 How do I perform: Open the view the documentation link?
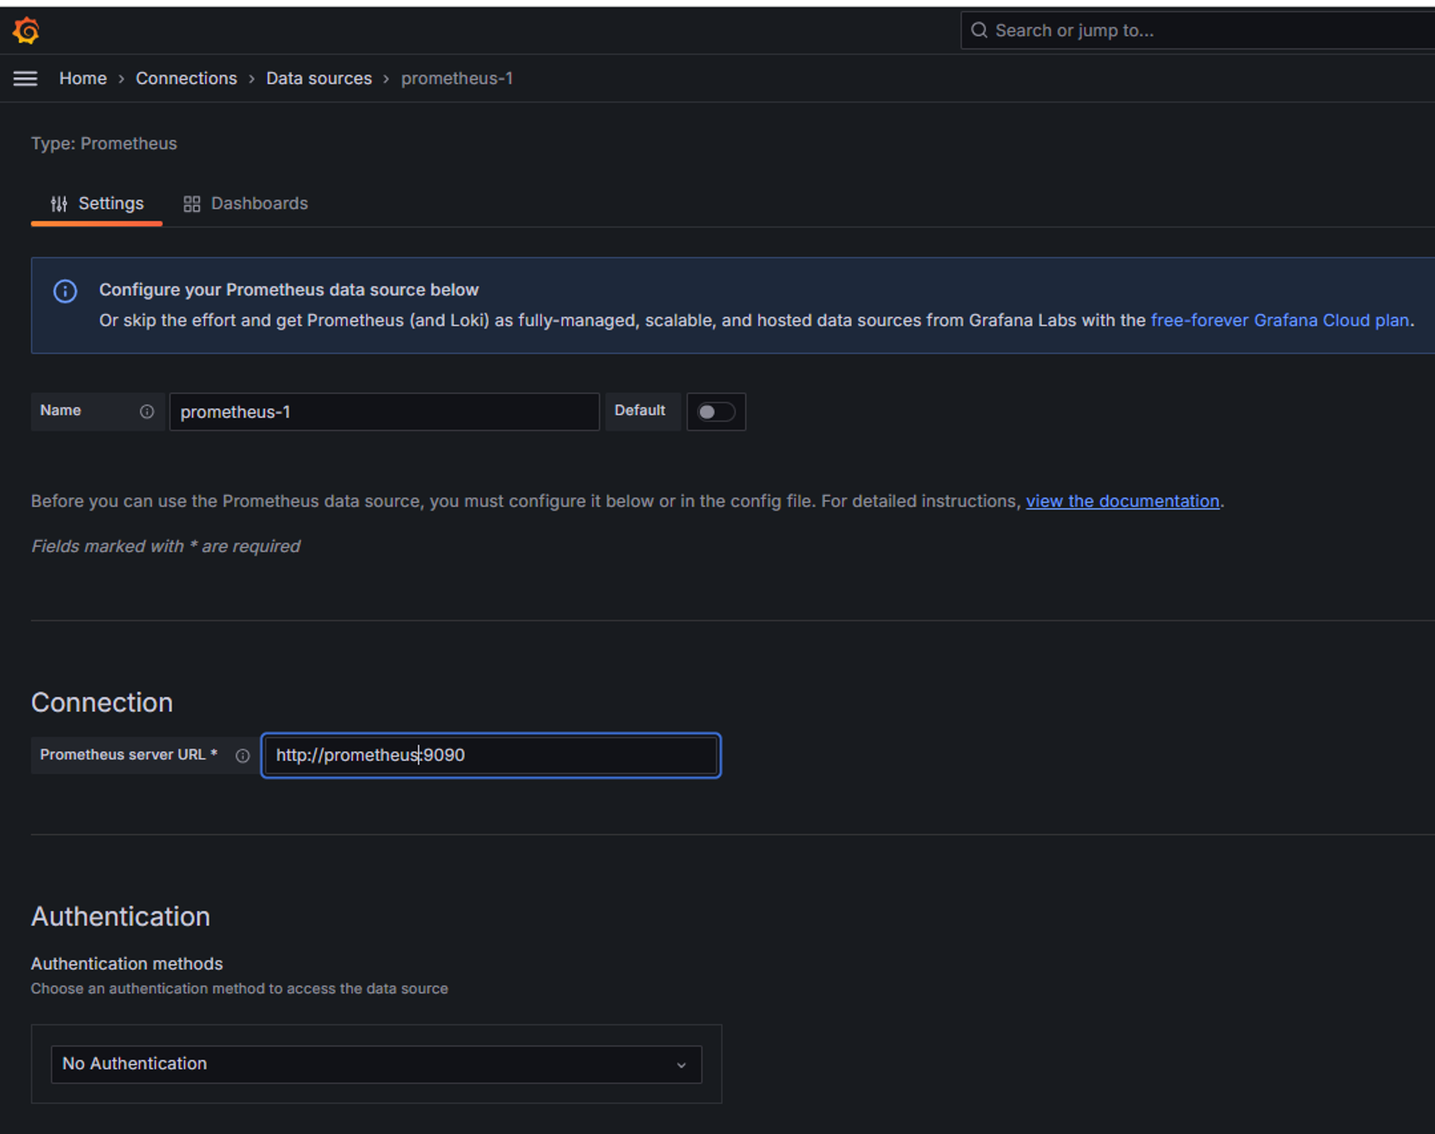[x=1121, y=501]
